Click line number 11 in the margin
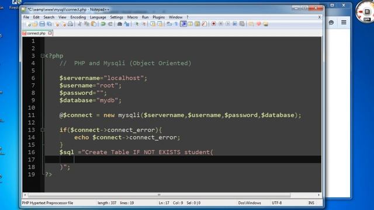The image size is (374, 210). coord(31,115)
